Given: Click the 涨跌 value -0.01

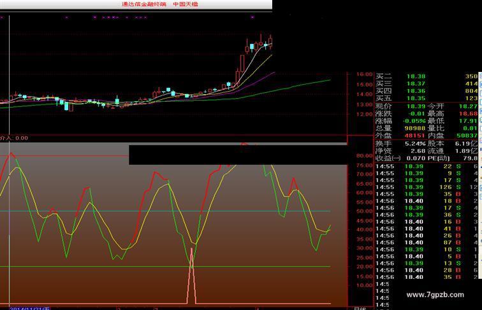Looking at the screenshot, I should pos(416,113).
